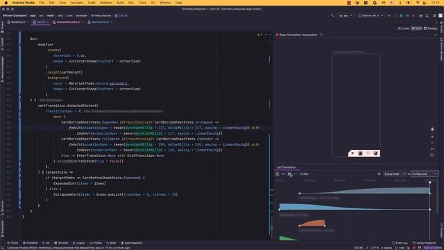Open the Pixel 4a API 31 device dropdown
Screen dimensions: 444x250
370,15
